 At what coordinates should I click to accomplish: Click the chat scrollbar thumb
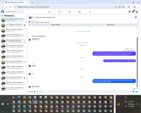pos(137,62)
